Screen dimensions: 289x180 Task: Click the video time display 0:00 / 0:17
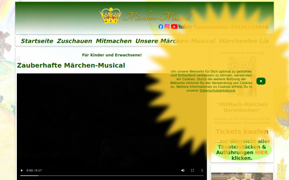pos(34,170)
